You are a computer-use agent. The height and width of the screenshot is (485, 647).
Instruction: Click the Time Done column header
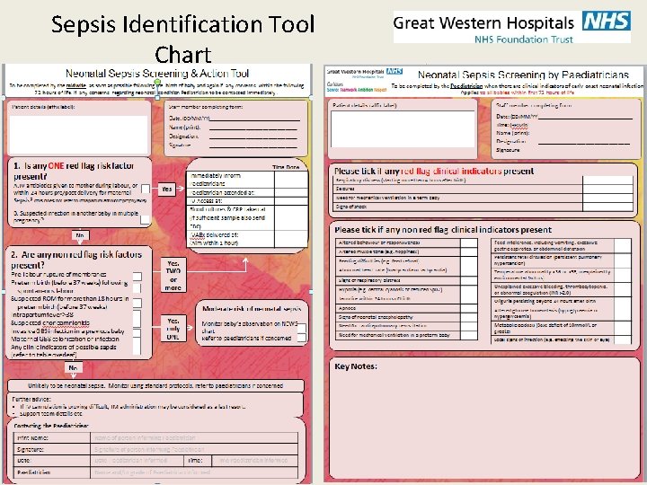click(286, 167)
